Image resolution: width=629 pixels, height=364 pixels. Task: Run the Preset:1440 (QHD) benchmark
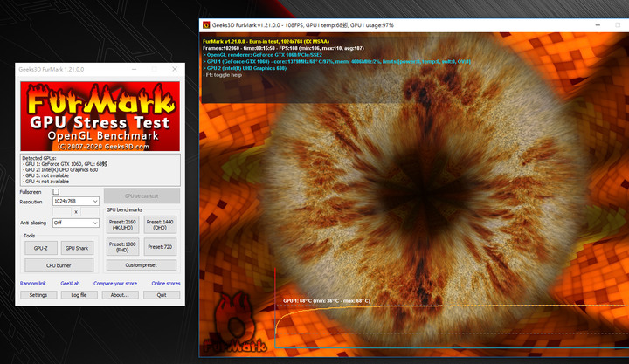click(x=160, y=224)
